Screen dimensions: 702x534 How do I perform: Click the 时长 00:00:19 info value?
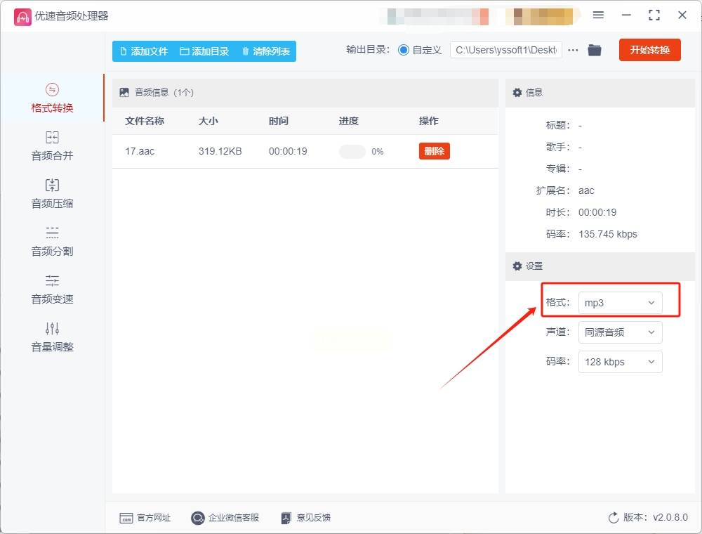(x=597, y=212)
